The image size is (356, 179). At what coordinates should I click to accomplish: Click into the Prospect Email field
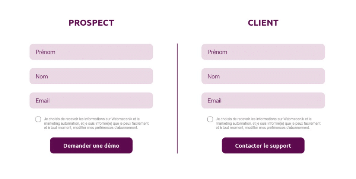pyautogui.click(x=91, y=101)
